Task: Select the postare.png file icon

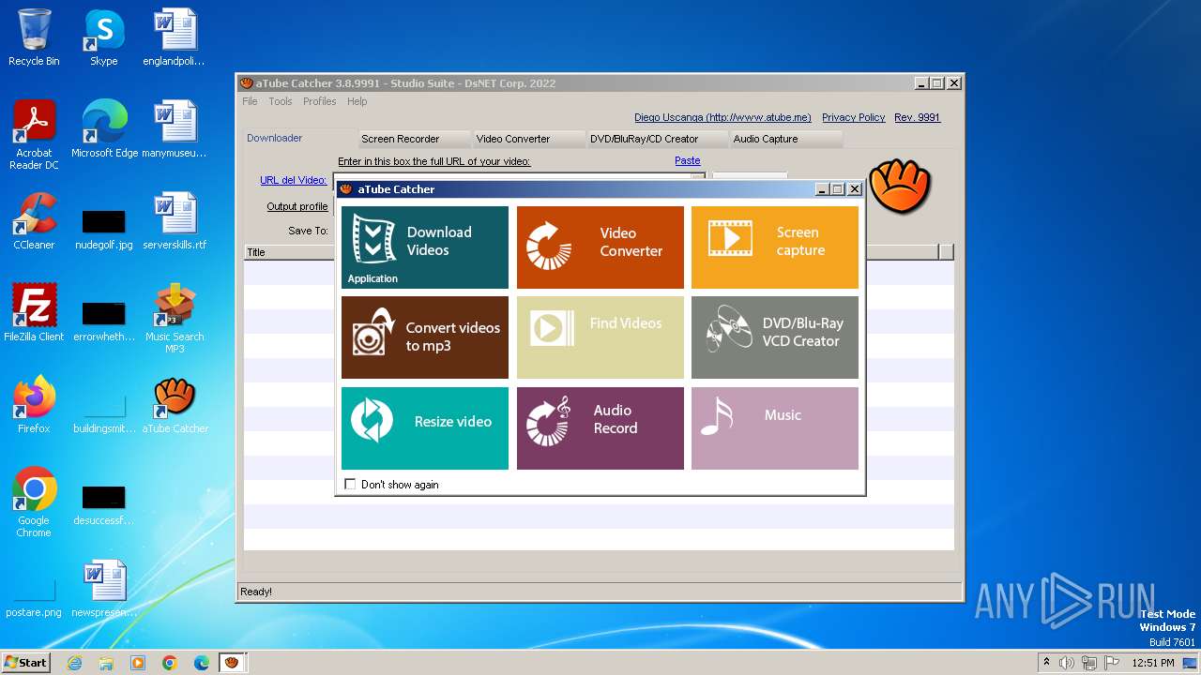Action: [x=34, y=597]
